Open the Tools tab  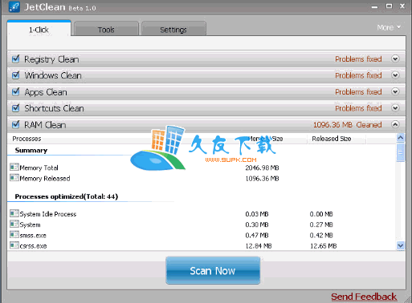(106, 29)
